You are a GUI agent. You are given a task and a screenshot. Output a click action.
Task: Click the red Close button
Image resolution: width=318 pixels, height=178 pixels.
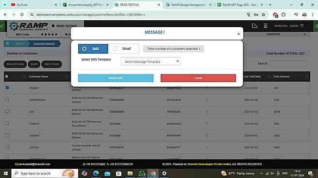pyautogui.click(x=198, y=78)
